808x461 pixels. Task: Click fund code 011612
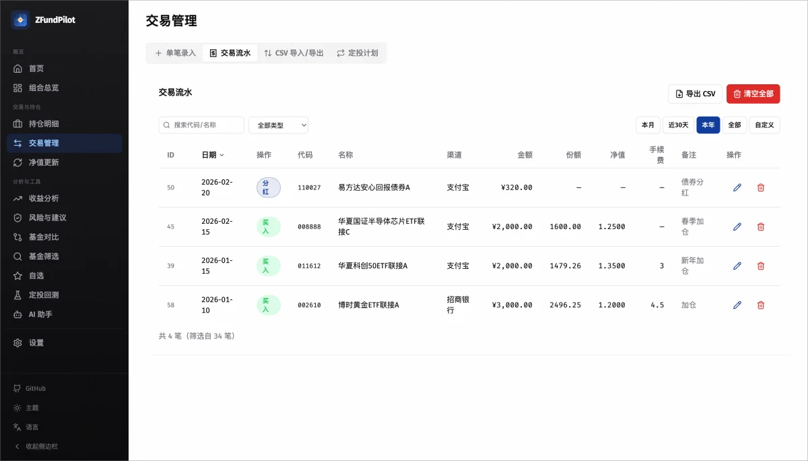click(309, 266)
